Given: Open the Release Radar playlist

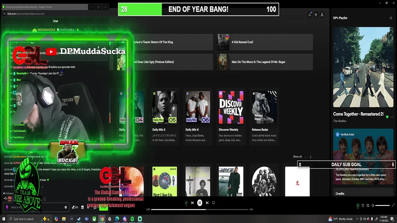Looking at the screenshot, I should [x=264, y=117].
